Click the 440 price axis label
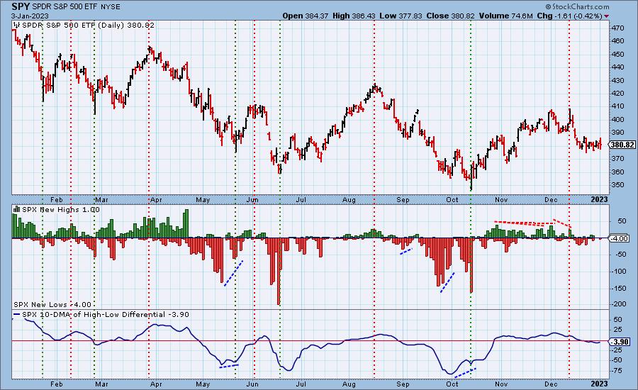The width and height of the screenshot is (638, 390). [x=617, y=67]
